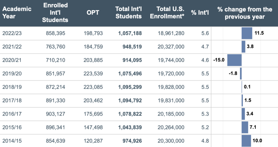Select the OPT value 223,539
The image size is (278, 147).
pos(93,73)
